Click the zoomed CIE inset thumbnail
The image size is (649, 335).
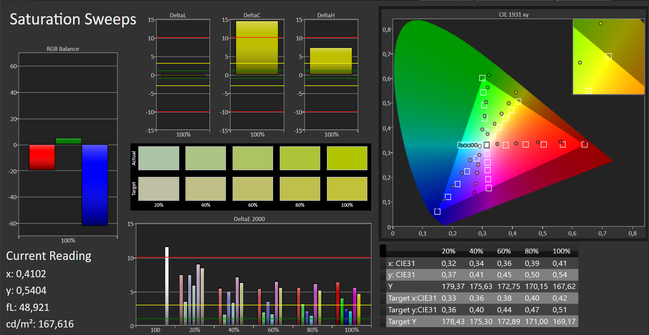pyautogui.click(x=609, y=57)
